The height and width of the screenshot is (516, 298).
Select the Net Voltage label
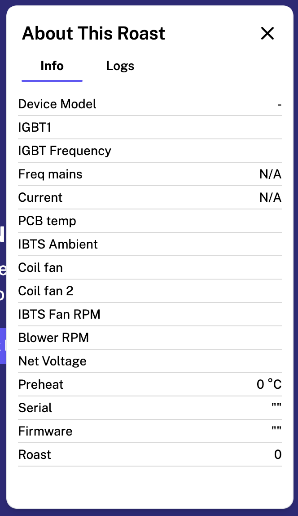53,361
